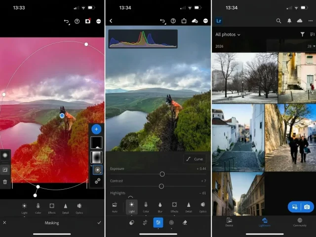This screenshot has height=237, width=316.
Task: Tap undo icon in edit screen
Action: point(162,21)
